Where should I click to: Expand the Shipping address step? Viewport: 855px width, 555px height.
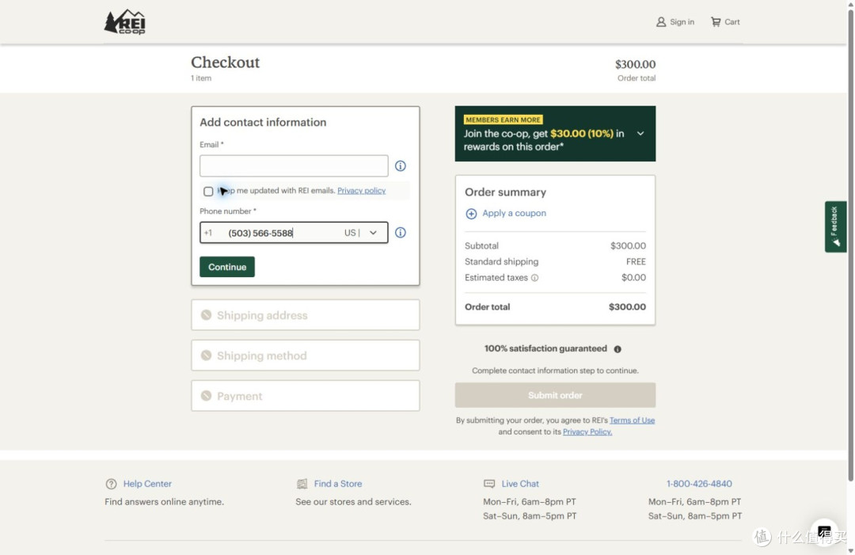pos(306,315)
